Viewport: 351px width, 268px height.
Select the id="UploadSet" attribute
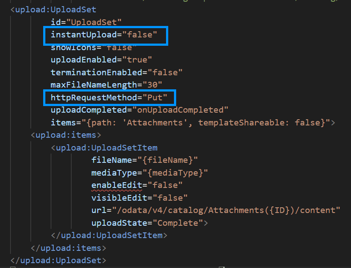click(x=86, y=22)
